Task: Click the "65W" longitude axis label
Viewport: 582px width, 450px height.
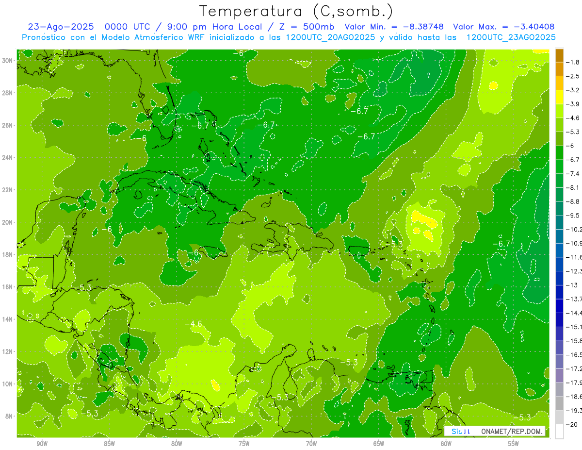Action: [379, 443]
